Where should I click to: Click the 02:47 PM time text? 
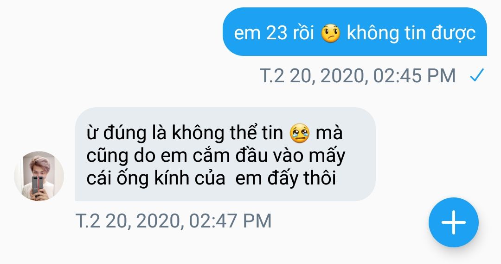[230, 221]
